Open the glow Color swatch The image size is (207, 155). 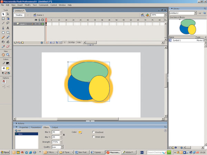click(80, 132)
